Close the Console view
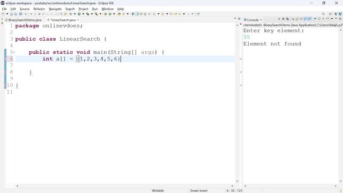The height and width of the screenshot is (193, 343). click(x=261, y=20)
